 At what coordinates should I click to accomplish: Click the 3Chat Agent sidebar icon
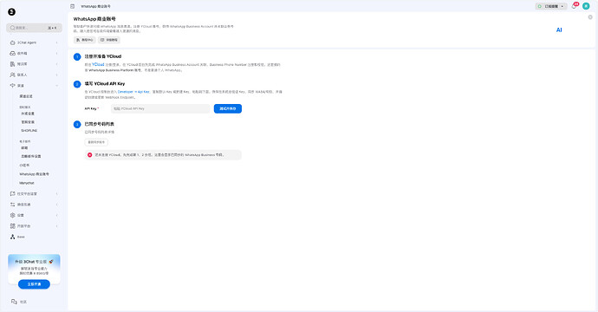(13, 42)
